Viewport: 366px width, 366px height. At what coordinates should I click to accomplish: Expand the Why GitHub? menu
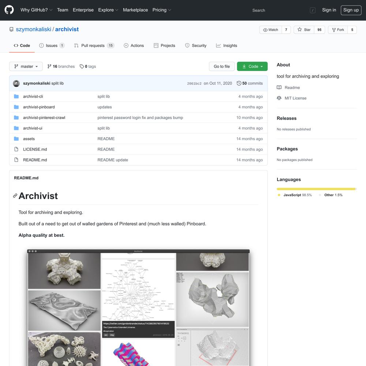click(x=36, y=10)
